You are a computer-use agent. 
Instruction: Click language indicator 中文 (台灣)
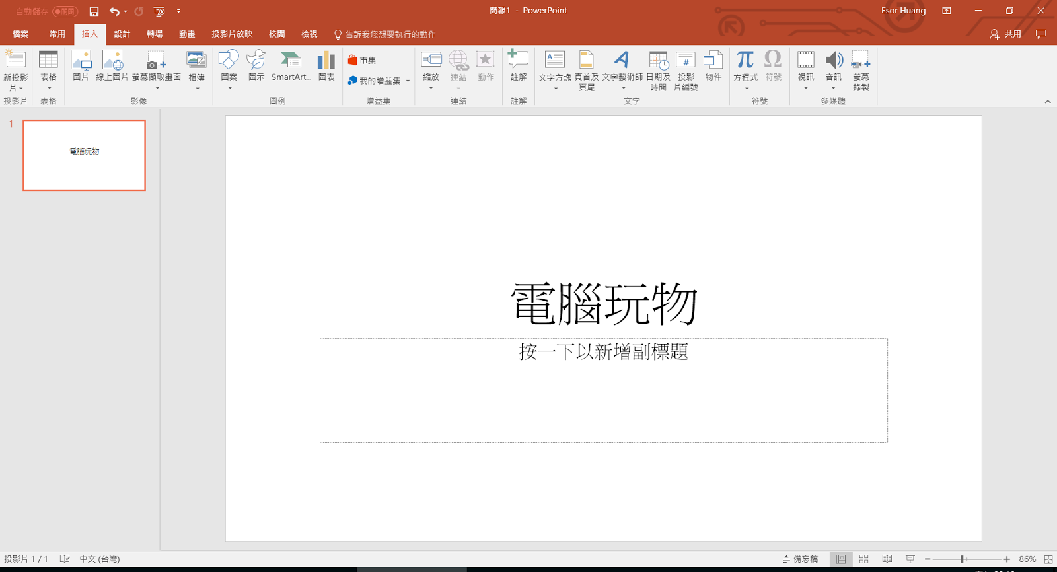point(100,559)
